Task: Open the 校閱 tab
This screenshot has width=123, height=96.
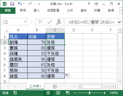Action: pyautogui.click(x=97, y=10)
